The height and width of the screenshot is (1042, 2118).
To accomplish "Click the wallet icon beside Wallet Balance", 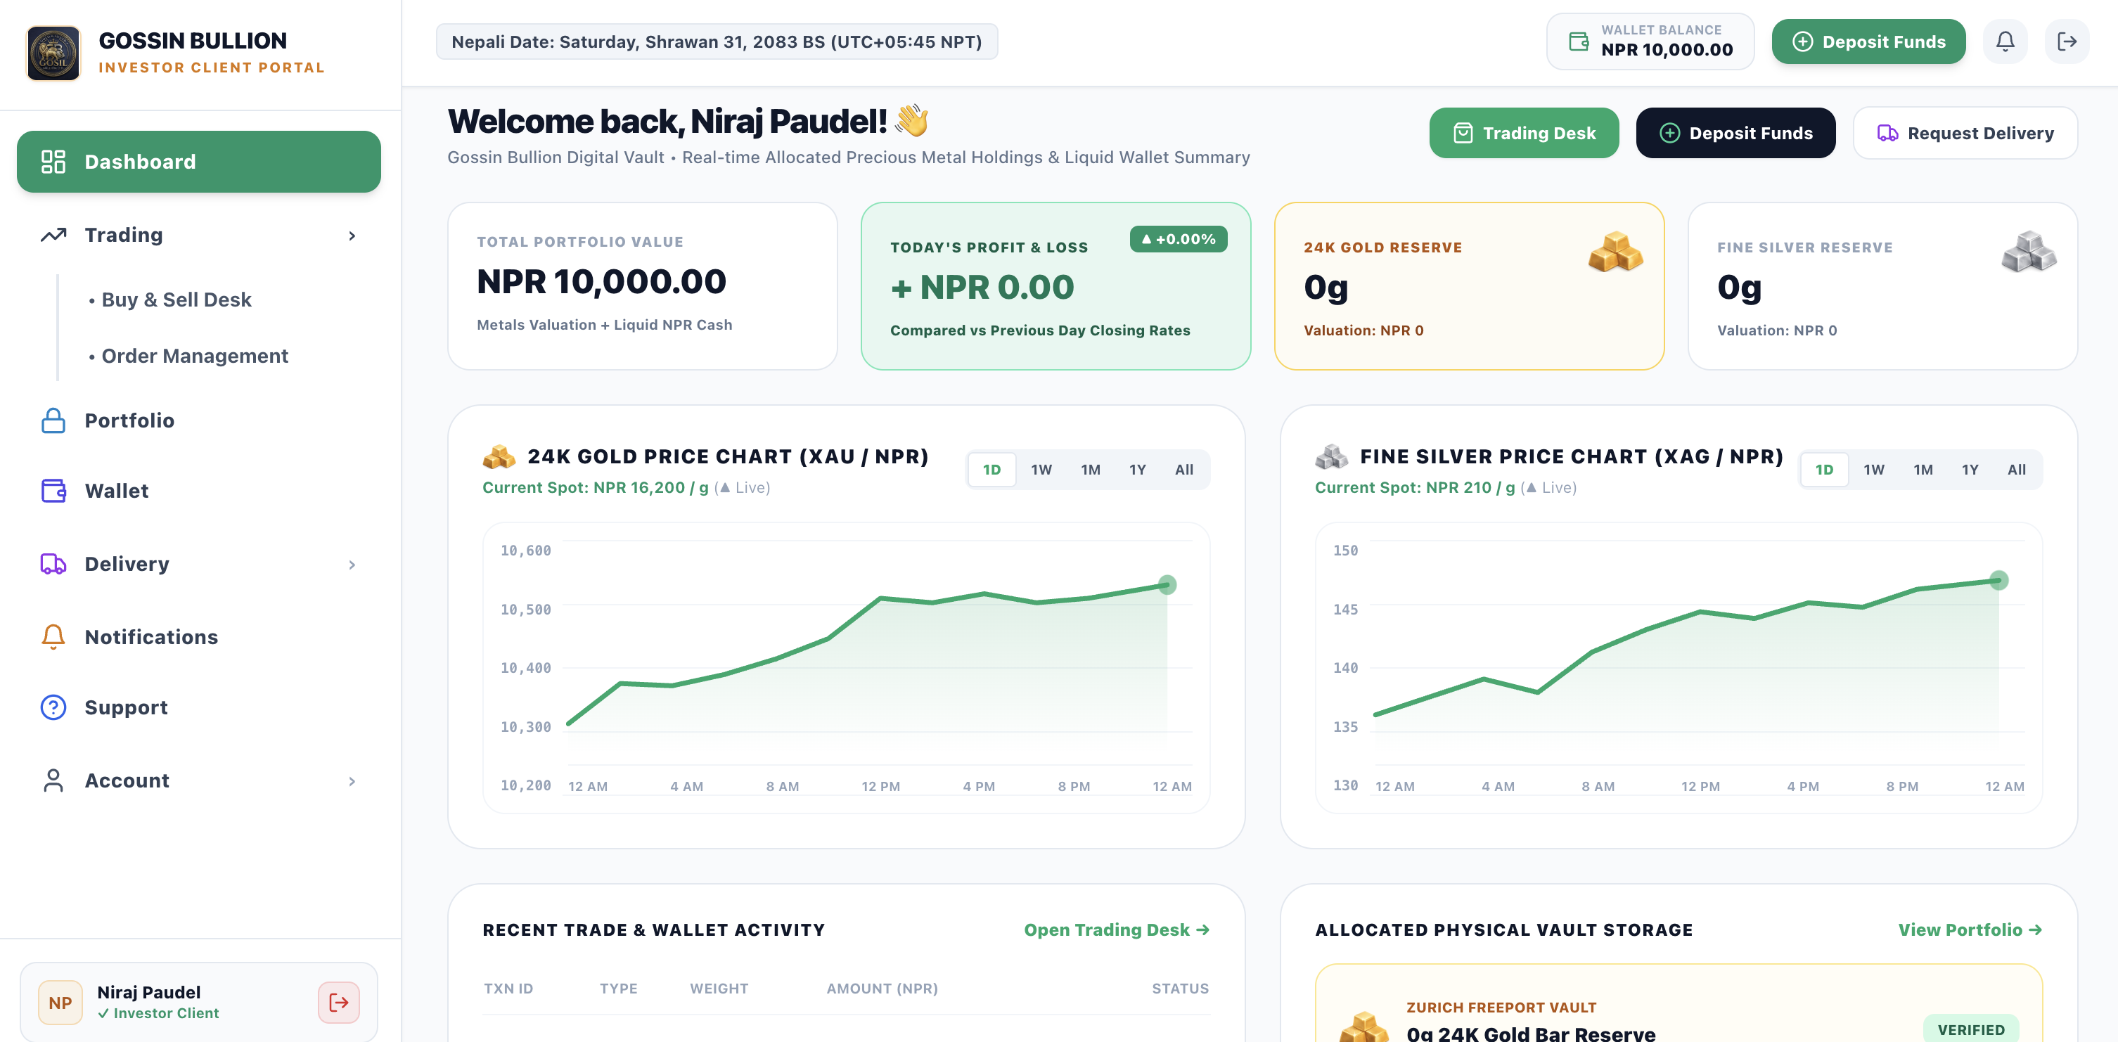I will 1579,41.
